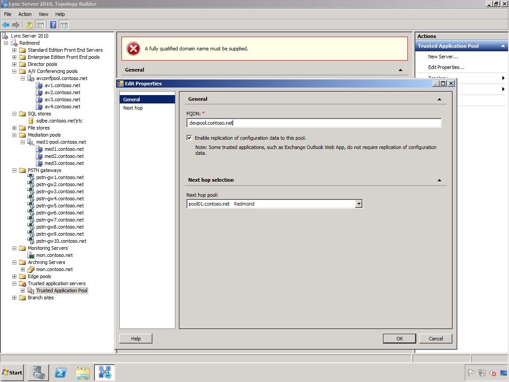Click the av1.contoso.net server icon

pos(39,85)
